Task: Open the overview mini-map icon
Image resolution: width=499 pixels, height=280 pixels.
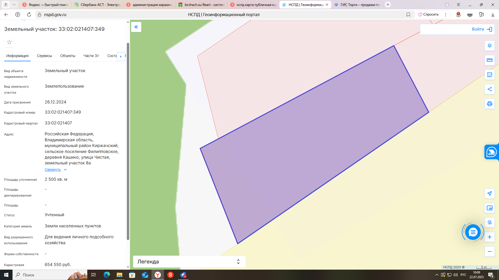Action: coord(489,208)
